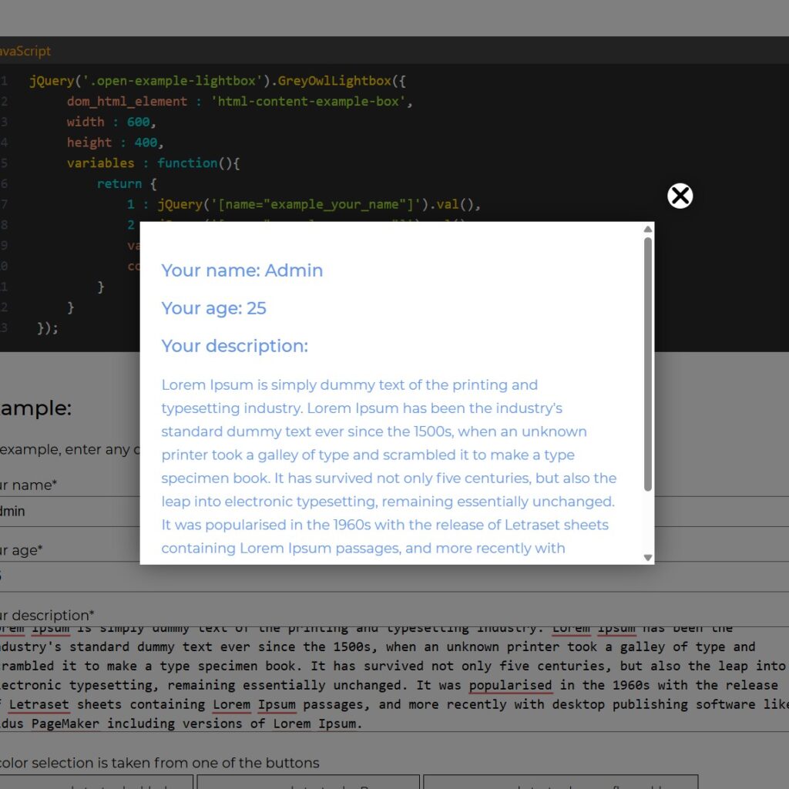Image resolution: width=789 pixels, height=789 pixels.
Task: Click the GreyOwlLightbox code line
Action: point(217,80)
